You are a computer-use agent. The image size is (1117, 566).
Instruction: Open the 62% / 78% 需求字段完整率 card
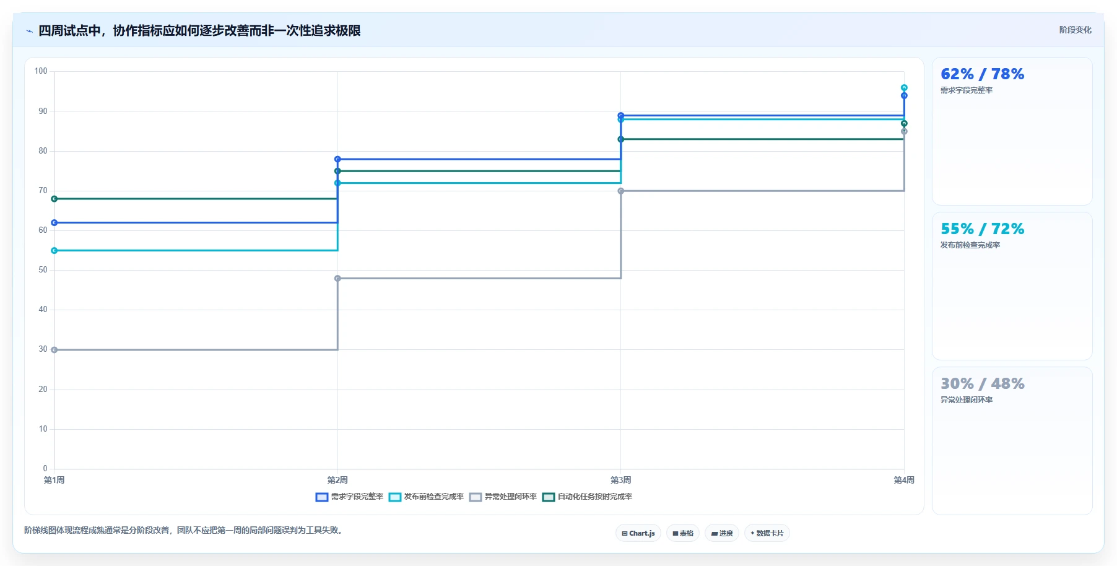[x=1012, y=131]
